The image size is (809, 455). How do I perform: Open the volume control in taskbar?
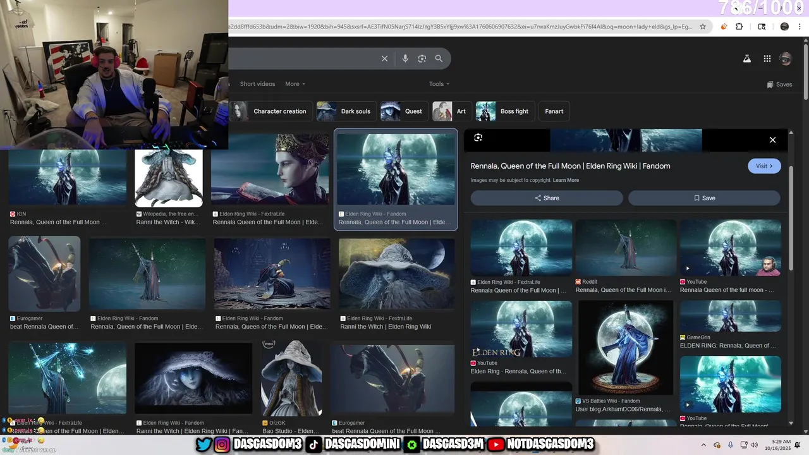(754, 445)
